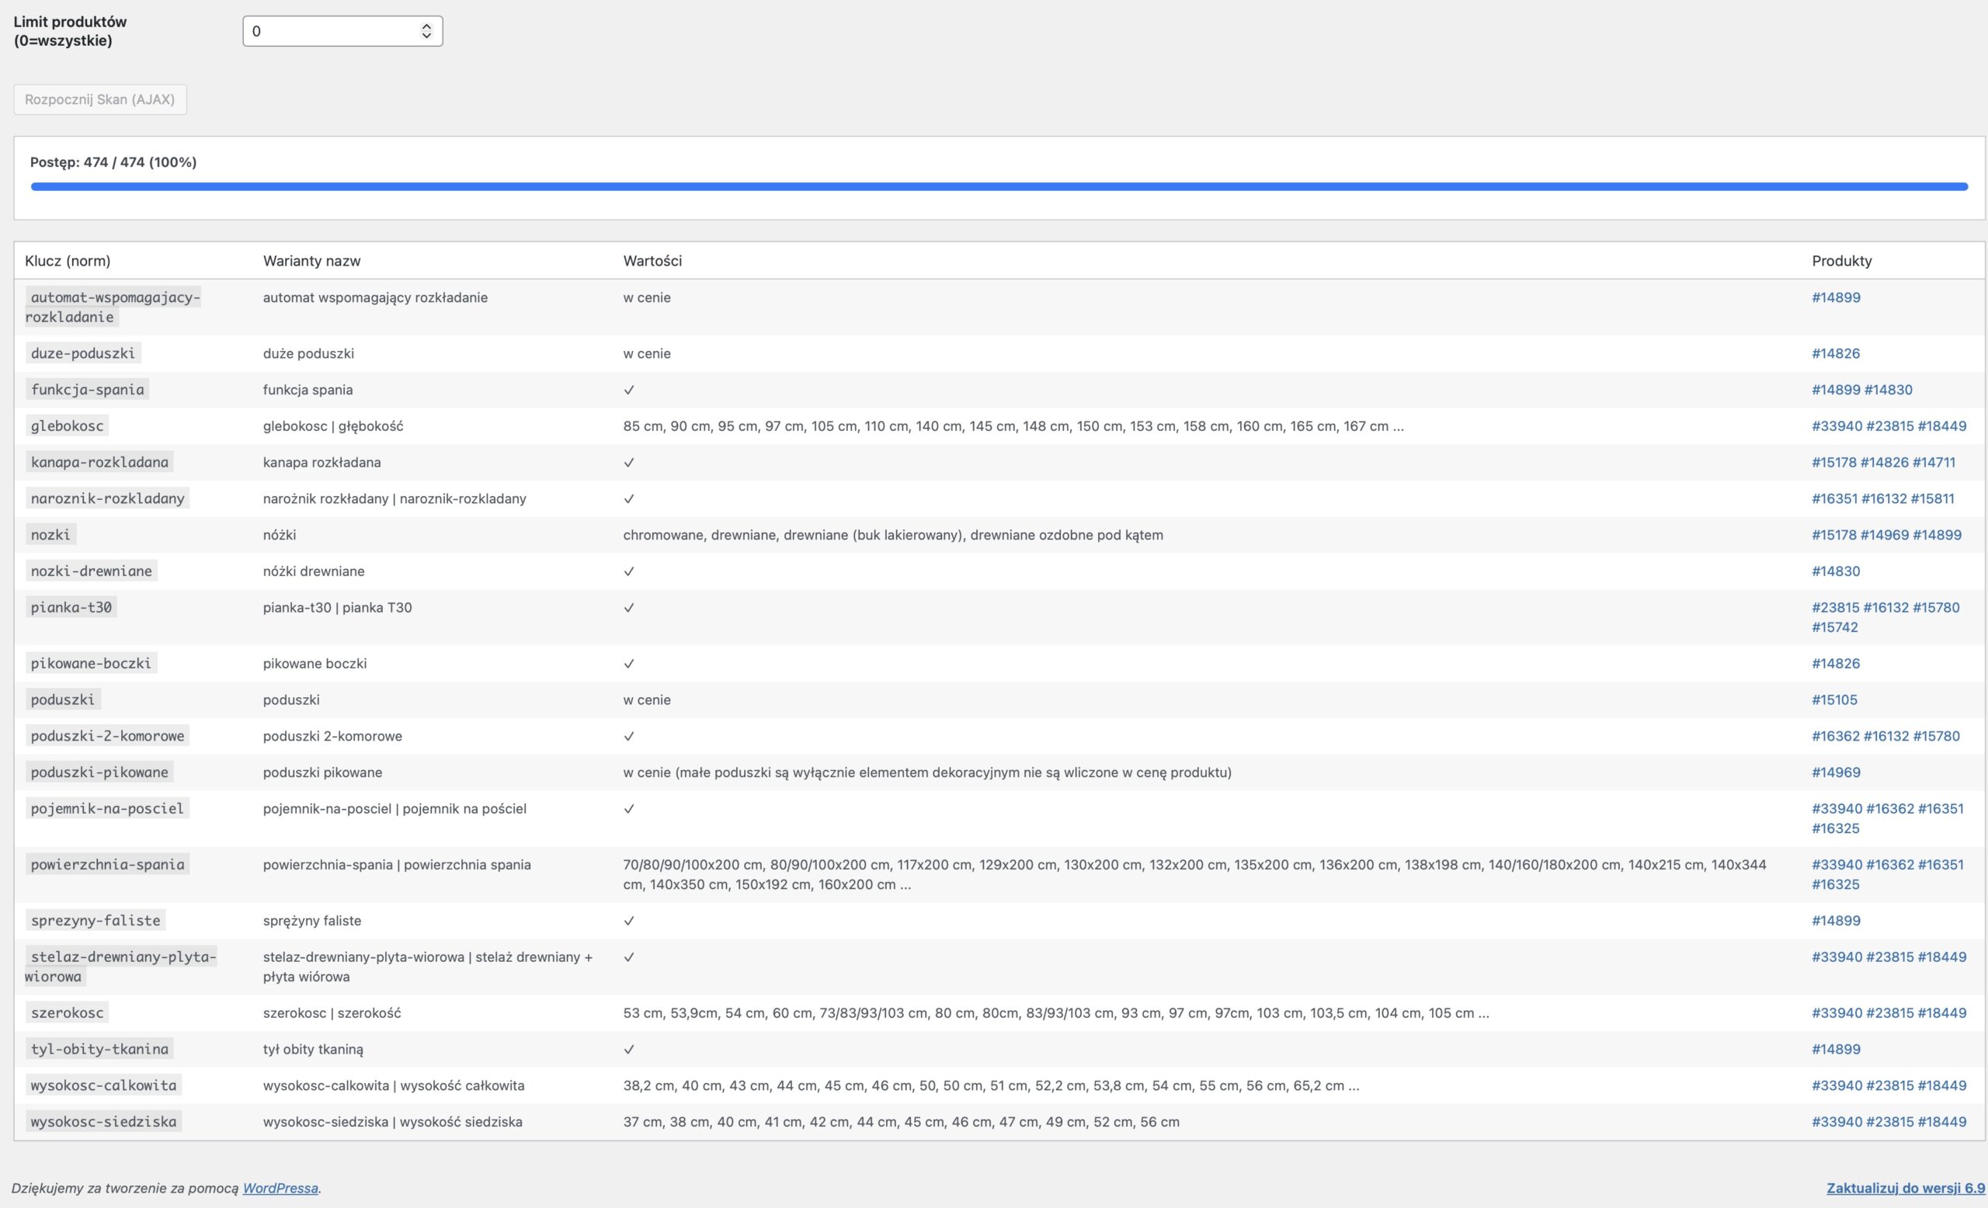Viewport: 1988px width, 1208px height.
Task: Click the Warianty nazw column header
Action: click(x=311, y=261)
